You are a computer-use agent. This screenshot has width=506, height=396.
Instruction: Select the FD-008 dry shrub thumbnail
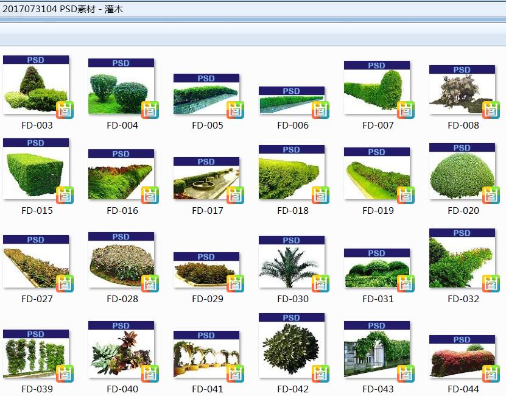(x=462, y=90)
